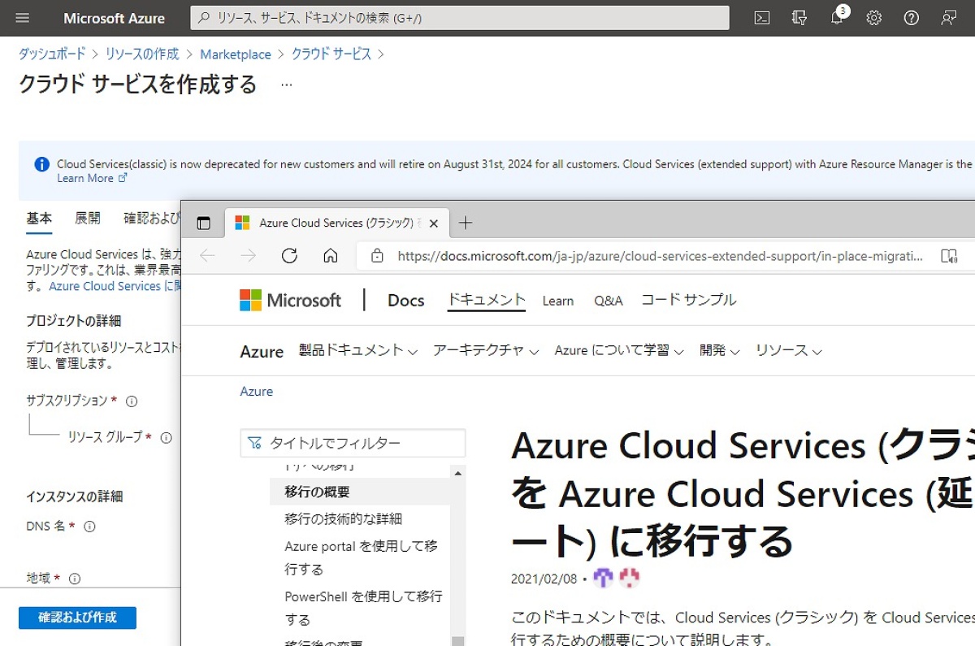Select 移行の概要 in the table of contents

coord(360,492)
